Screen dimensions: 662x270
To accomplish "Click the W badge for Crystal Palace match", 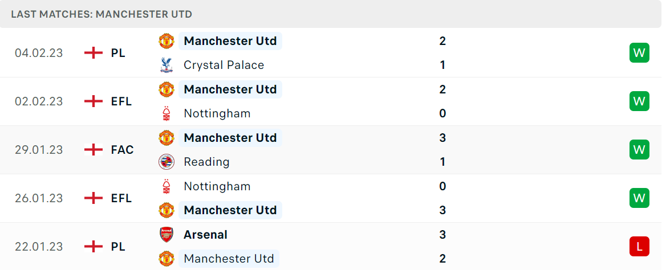I will (x=639, y=53).
